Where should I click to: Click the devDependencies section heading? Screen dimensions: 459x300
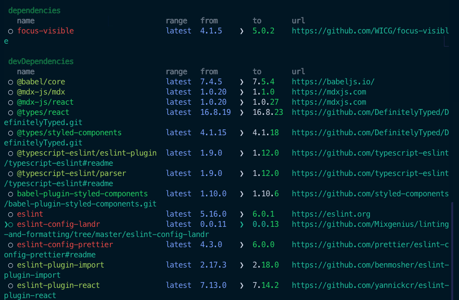point(41,62)
